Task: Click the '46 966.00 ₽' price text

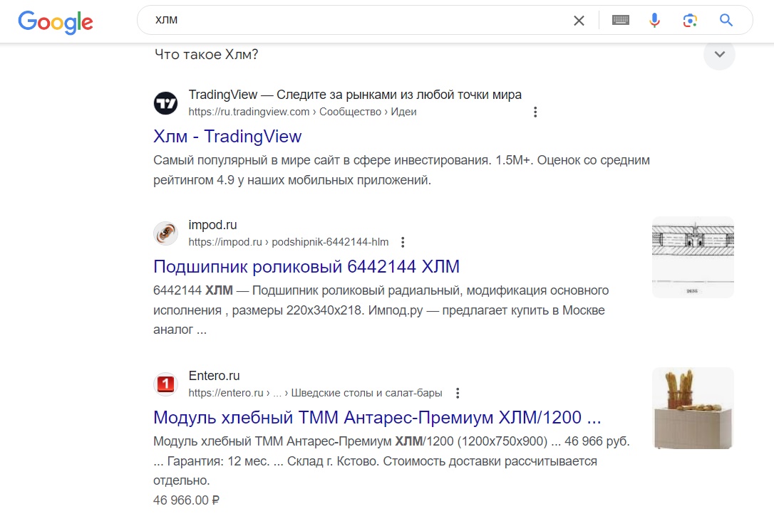Action: [186, 500]
